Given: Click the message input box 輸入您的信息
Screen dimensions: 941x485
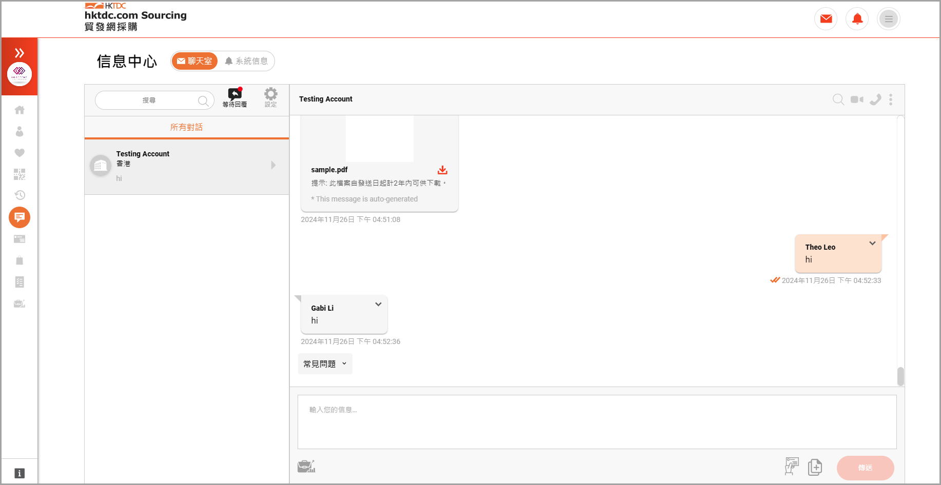Looking at the screenshot, I should point(597,422).
